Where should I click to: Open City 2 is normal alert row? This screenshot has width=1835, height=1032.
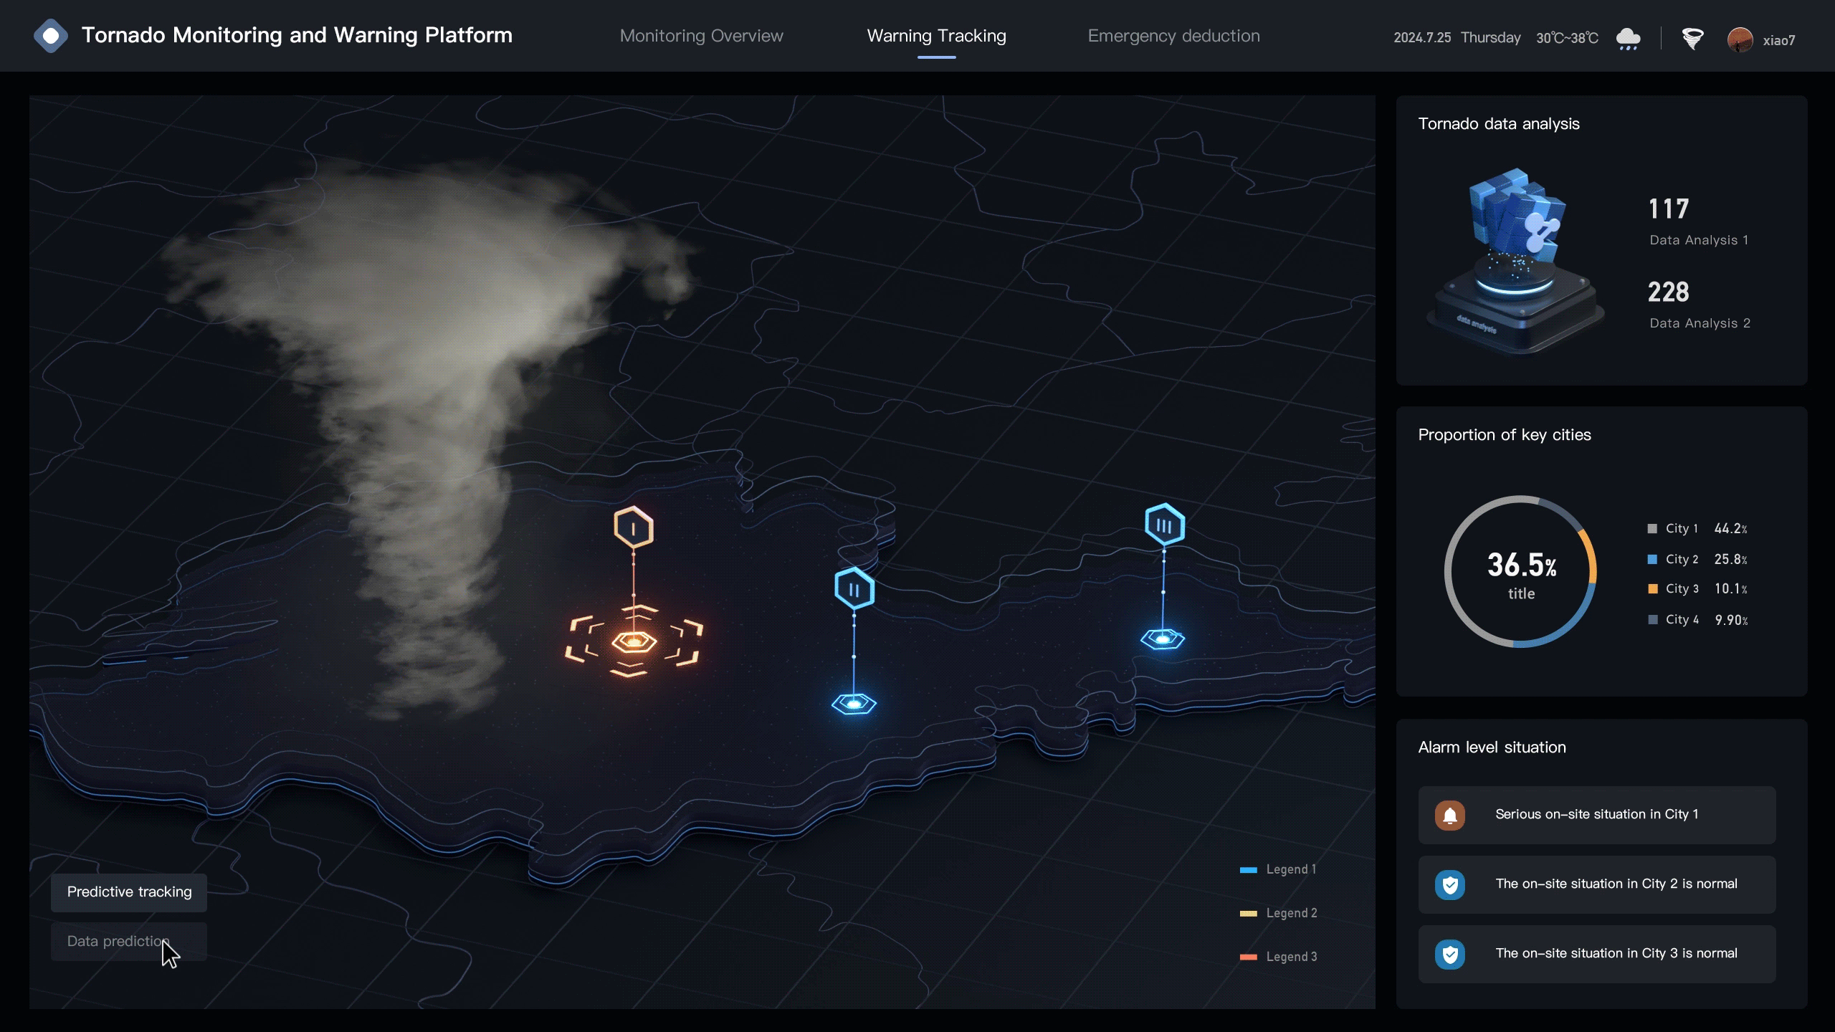coord(1596,884)
